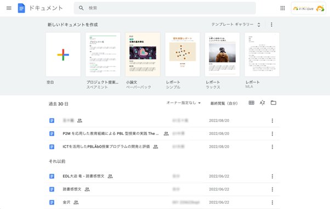
Task: Click shared icon beside ICTを活用した title
Action: tap(156, 146)
